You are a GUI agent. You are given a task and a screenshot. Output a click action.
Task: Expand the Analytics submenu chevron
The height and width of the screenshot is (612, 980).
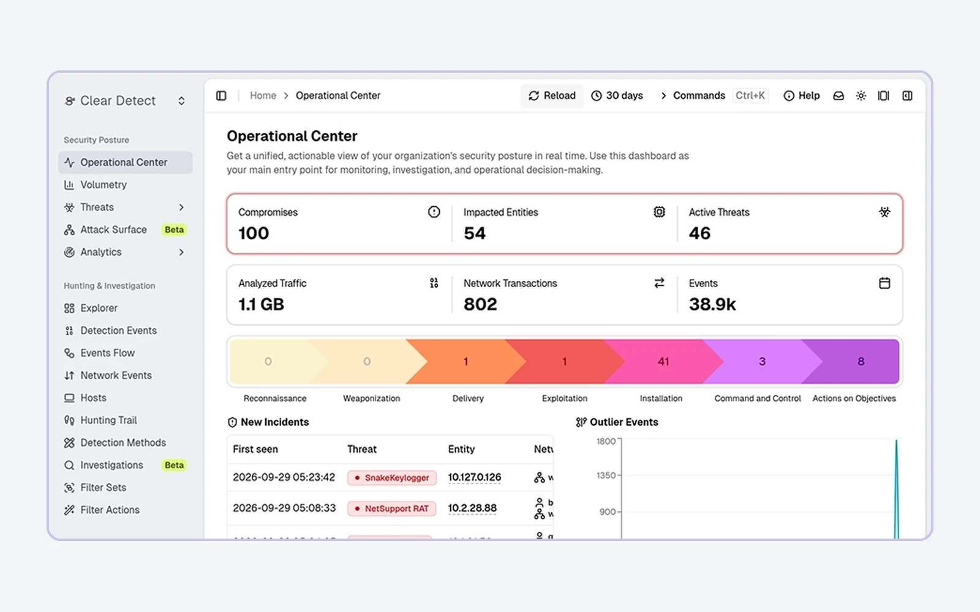point(181,252)
